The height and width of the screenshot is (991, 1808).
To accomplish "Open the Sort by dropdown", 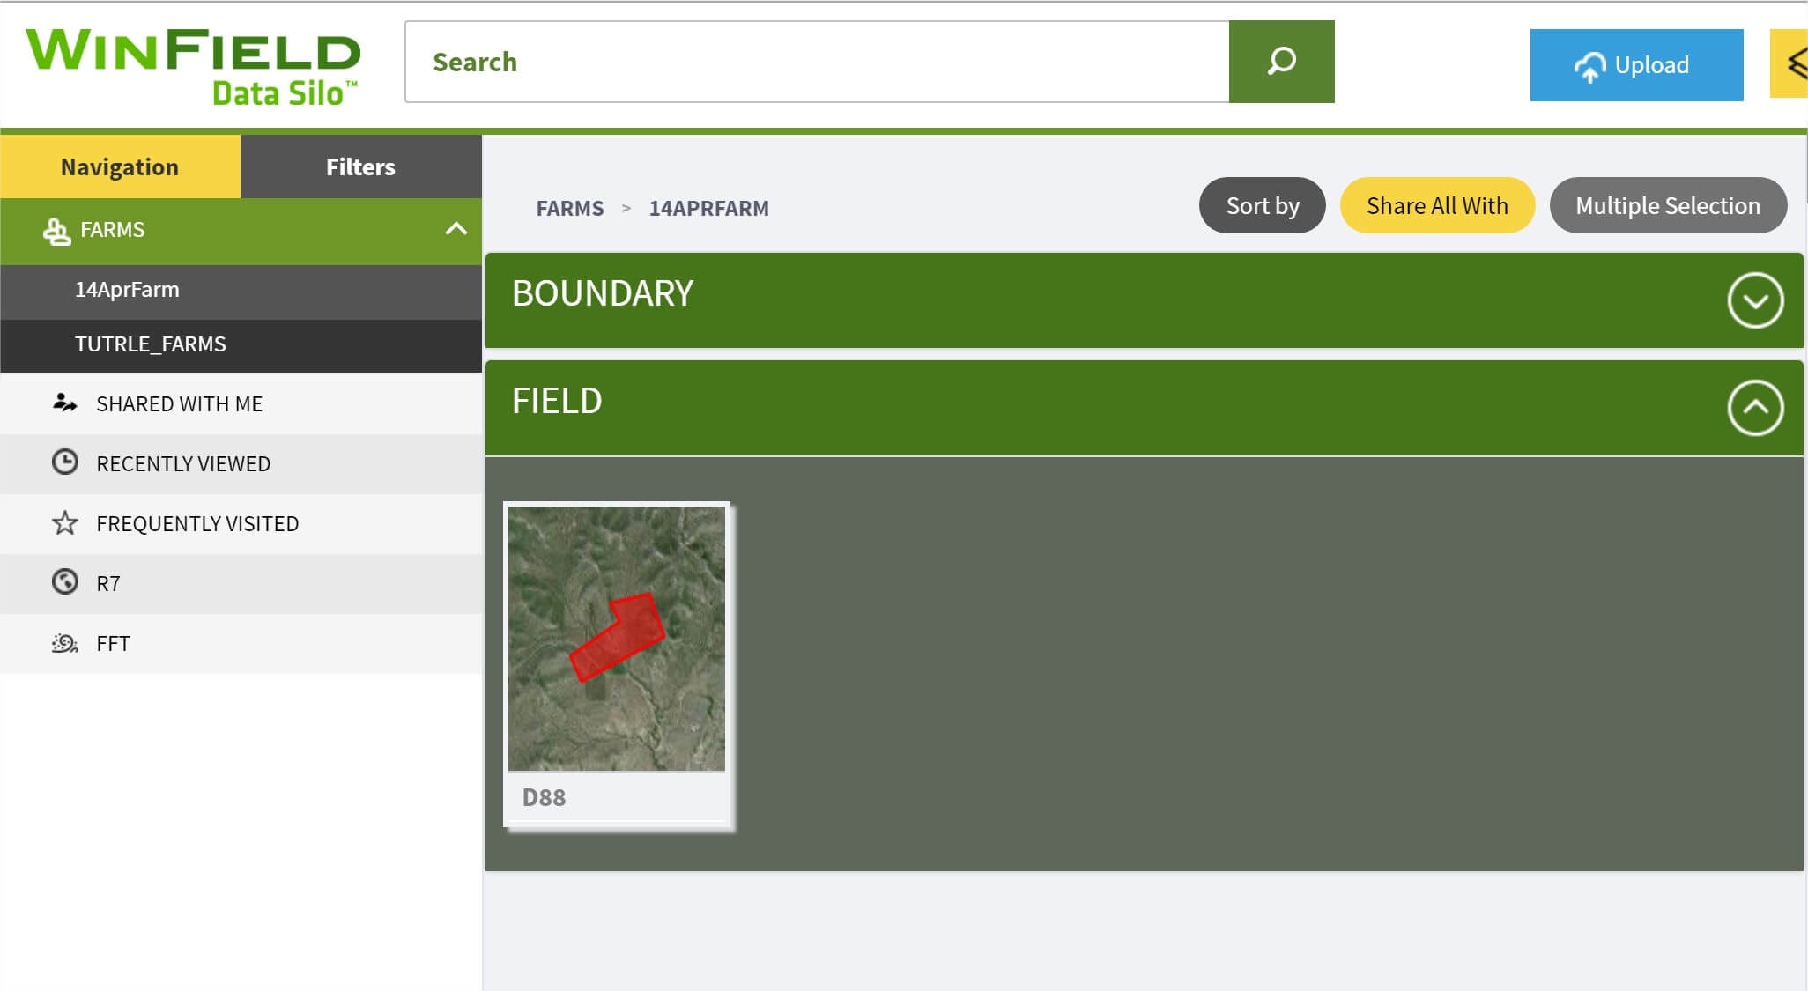I will click(1262, 205).
